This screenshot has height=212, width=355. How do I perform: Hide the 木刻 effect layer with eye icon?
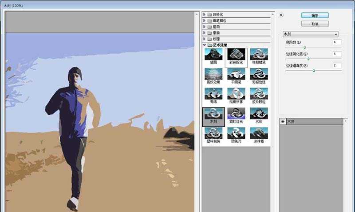pyautogui.click(x=283, y=121)
